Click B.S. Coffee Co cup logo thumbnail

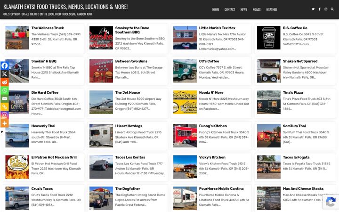click(x=269, y=38)
